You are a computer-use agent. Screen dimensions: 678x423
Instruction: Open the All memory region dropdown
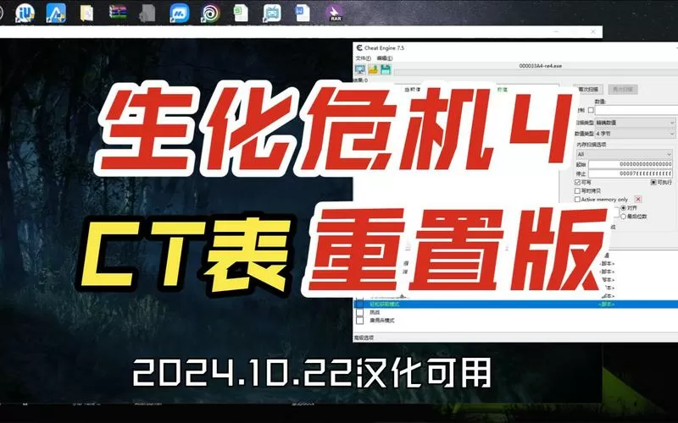(x=624, y=154)
